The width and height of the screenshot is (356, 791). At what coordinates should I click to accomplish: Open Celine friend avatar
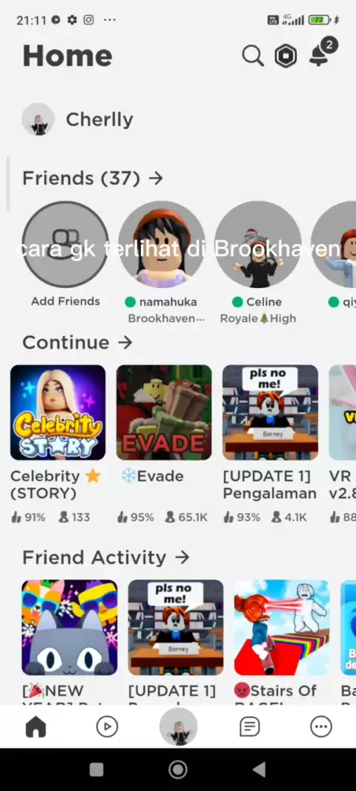[257, 244]
